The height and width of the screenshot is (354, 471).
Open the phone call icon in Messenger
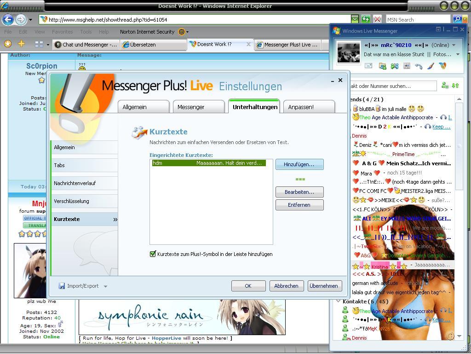[419, 66]
